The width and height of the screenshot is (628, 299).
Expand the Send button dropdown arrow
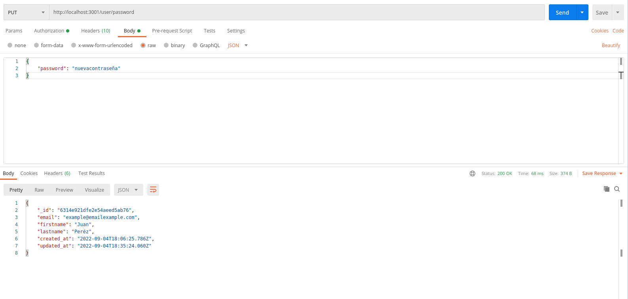pyautogui.click(x=582, y=12)
